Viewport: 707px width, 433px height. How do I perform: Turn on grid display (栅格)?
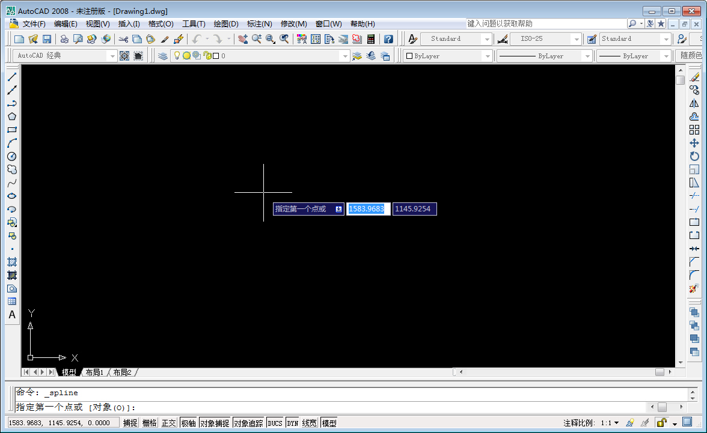pyautogui.click(x=149, y=422)
